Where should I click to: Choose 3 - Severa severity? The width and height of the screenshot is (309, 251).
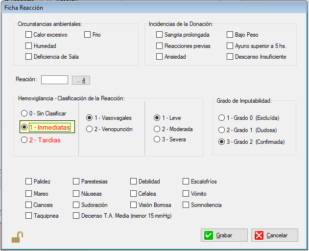[x=157, y=139]
